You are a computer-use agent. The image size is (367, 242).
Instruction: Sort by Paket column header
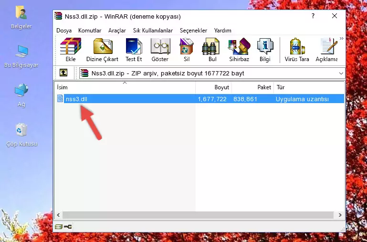[x=252, y=87]
